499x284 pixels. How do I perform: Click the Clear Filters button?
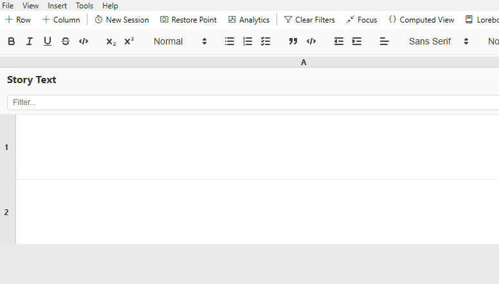[x=309, y=20]
